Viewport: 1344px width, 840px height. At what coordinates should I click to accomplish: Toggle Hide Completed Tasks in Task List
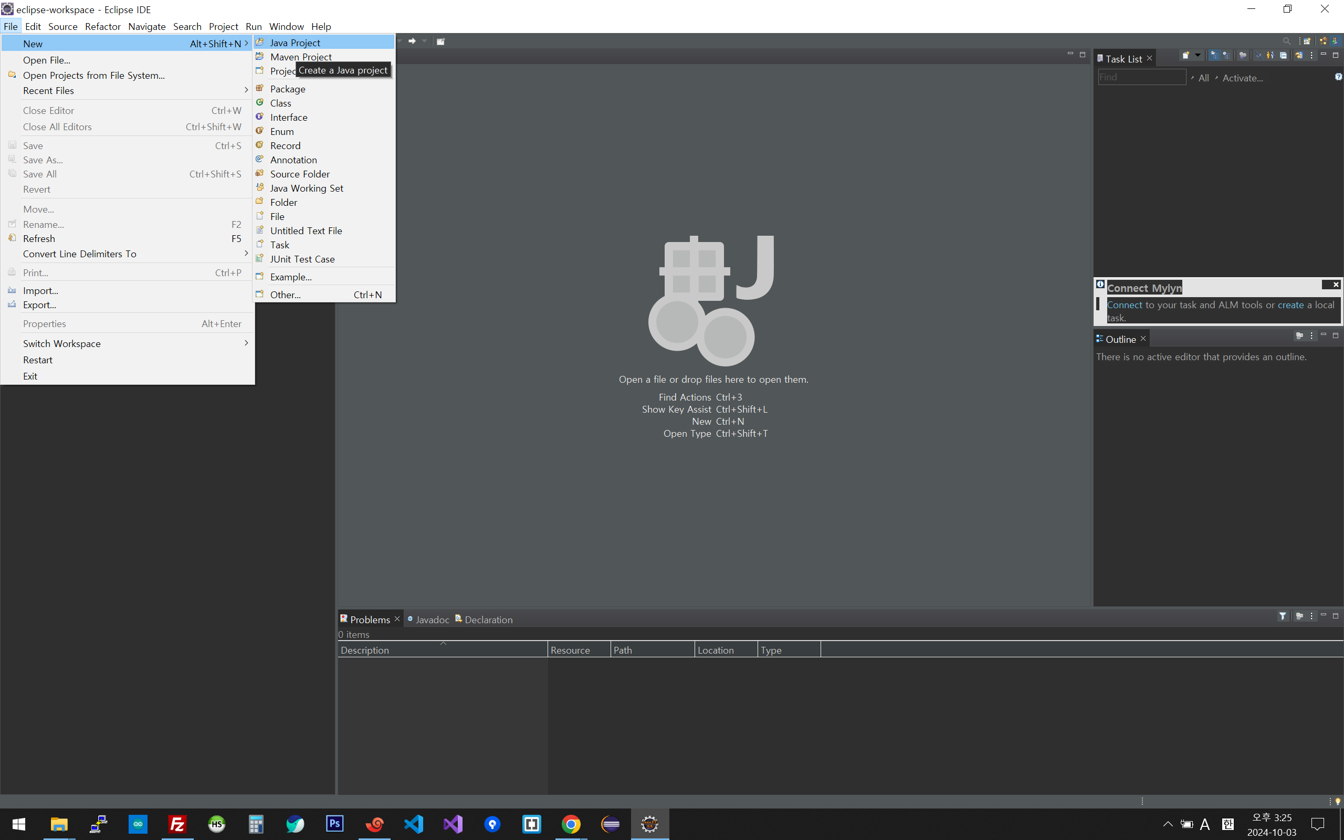point(1259,56)
